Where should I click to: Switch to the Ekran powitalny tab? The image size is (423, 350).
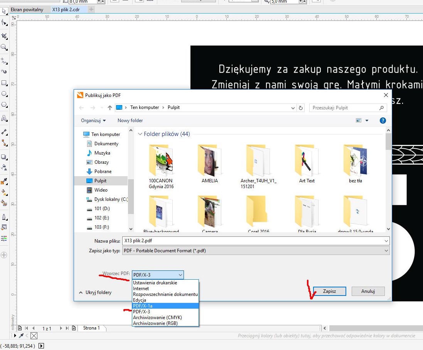[27, 9]
